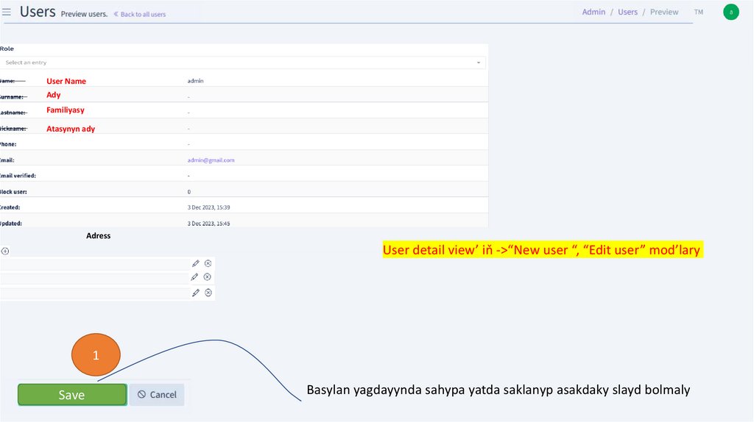Click the add address plus icon
754x422 pixels.
(x=5, y=251)
